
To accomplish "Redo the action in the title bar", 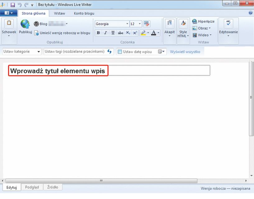I will 26,5.
